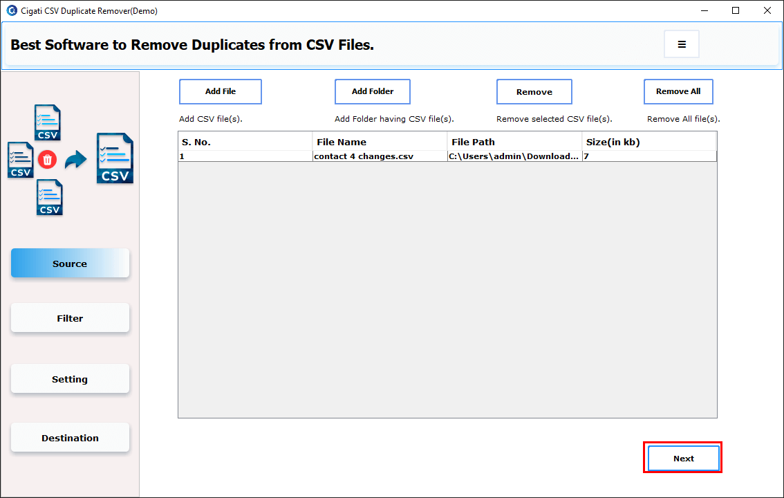The image size is (784, 498).
Task: Go to the Destination step
Action: (x=70, y=438)
